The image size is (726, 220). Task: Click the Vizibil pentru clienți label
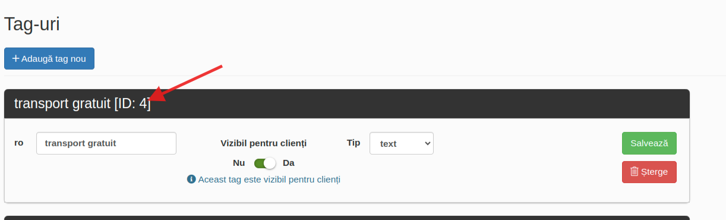click(264, 143)
